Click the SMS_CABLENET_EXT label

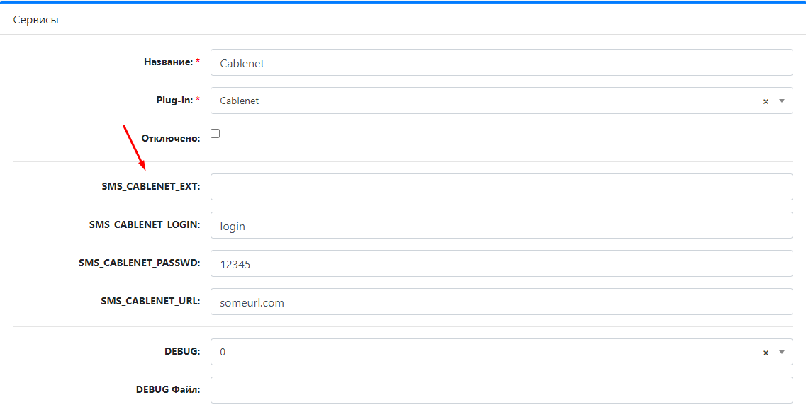click(x=150, y=187)
